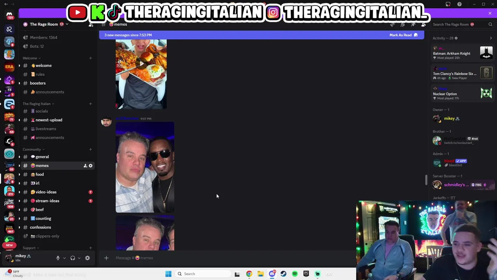Switch to the food channel
The image size is (497, 280).
pos(57,175)
